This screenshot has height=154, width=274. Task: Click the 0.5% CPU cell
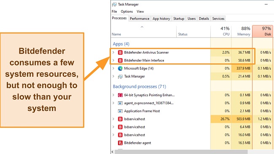point(221,76)
